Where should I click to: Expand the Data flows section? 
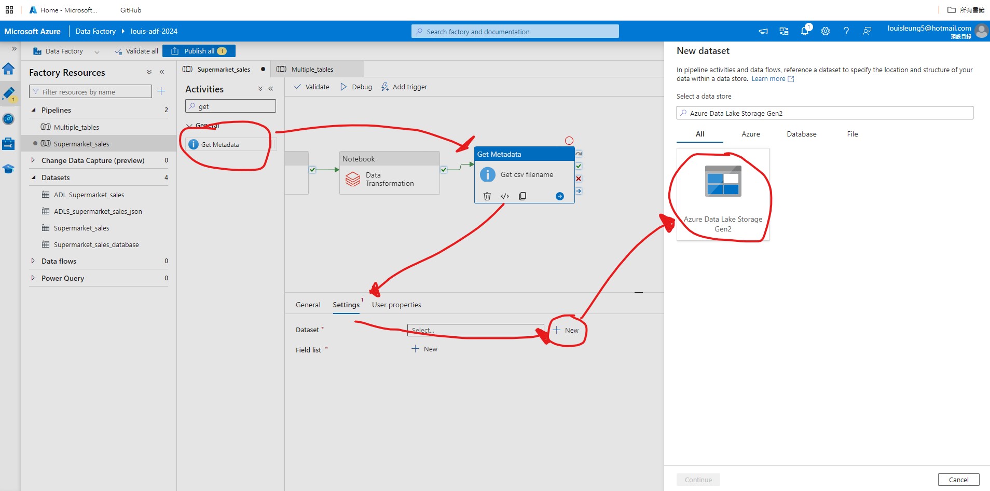pos(33,261)
